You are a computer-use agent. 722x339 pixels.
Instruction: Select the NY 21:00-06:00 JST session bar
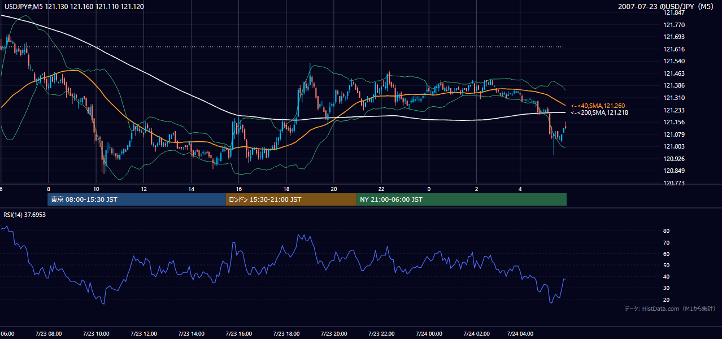coord(462,199)
